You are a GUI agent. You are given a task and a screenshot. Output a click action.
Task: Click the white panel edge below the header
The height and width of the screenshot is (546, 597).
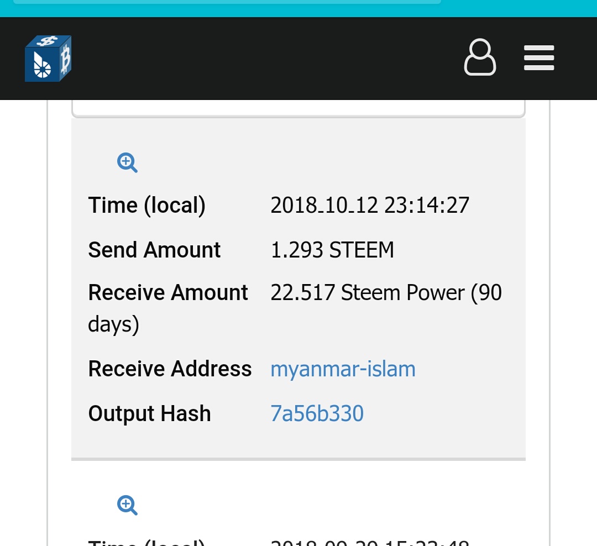298,109
